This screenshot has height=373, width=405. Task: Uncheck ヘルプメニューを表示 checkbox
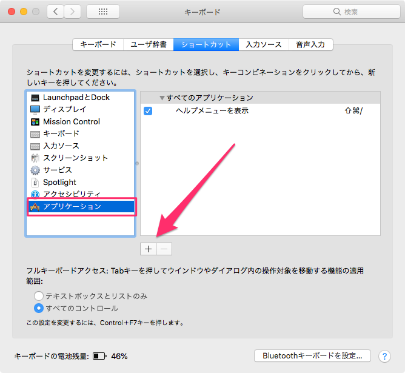(x=148, y=111)
